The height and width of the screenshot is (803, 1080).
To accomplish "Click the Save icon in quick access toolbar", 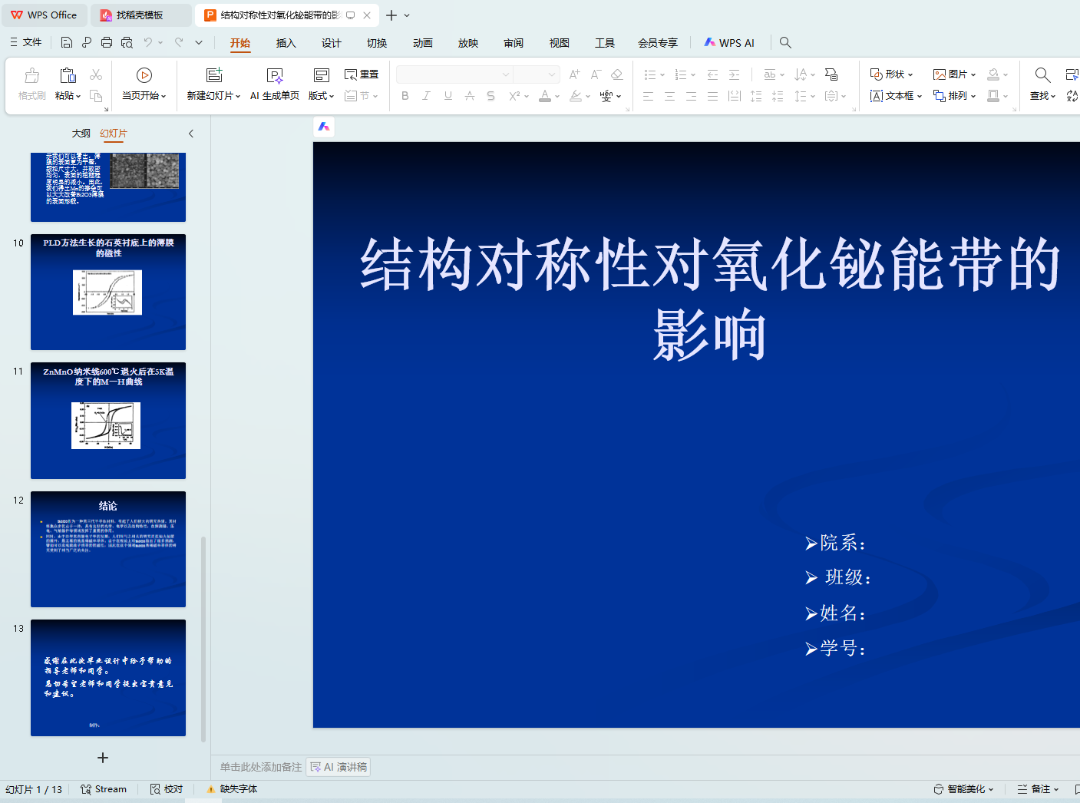I will click(x=67, y=43).
